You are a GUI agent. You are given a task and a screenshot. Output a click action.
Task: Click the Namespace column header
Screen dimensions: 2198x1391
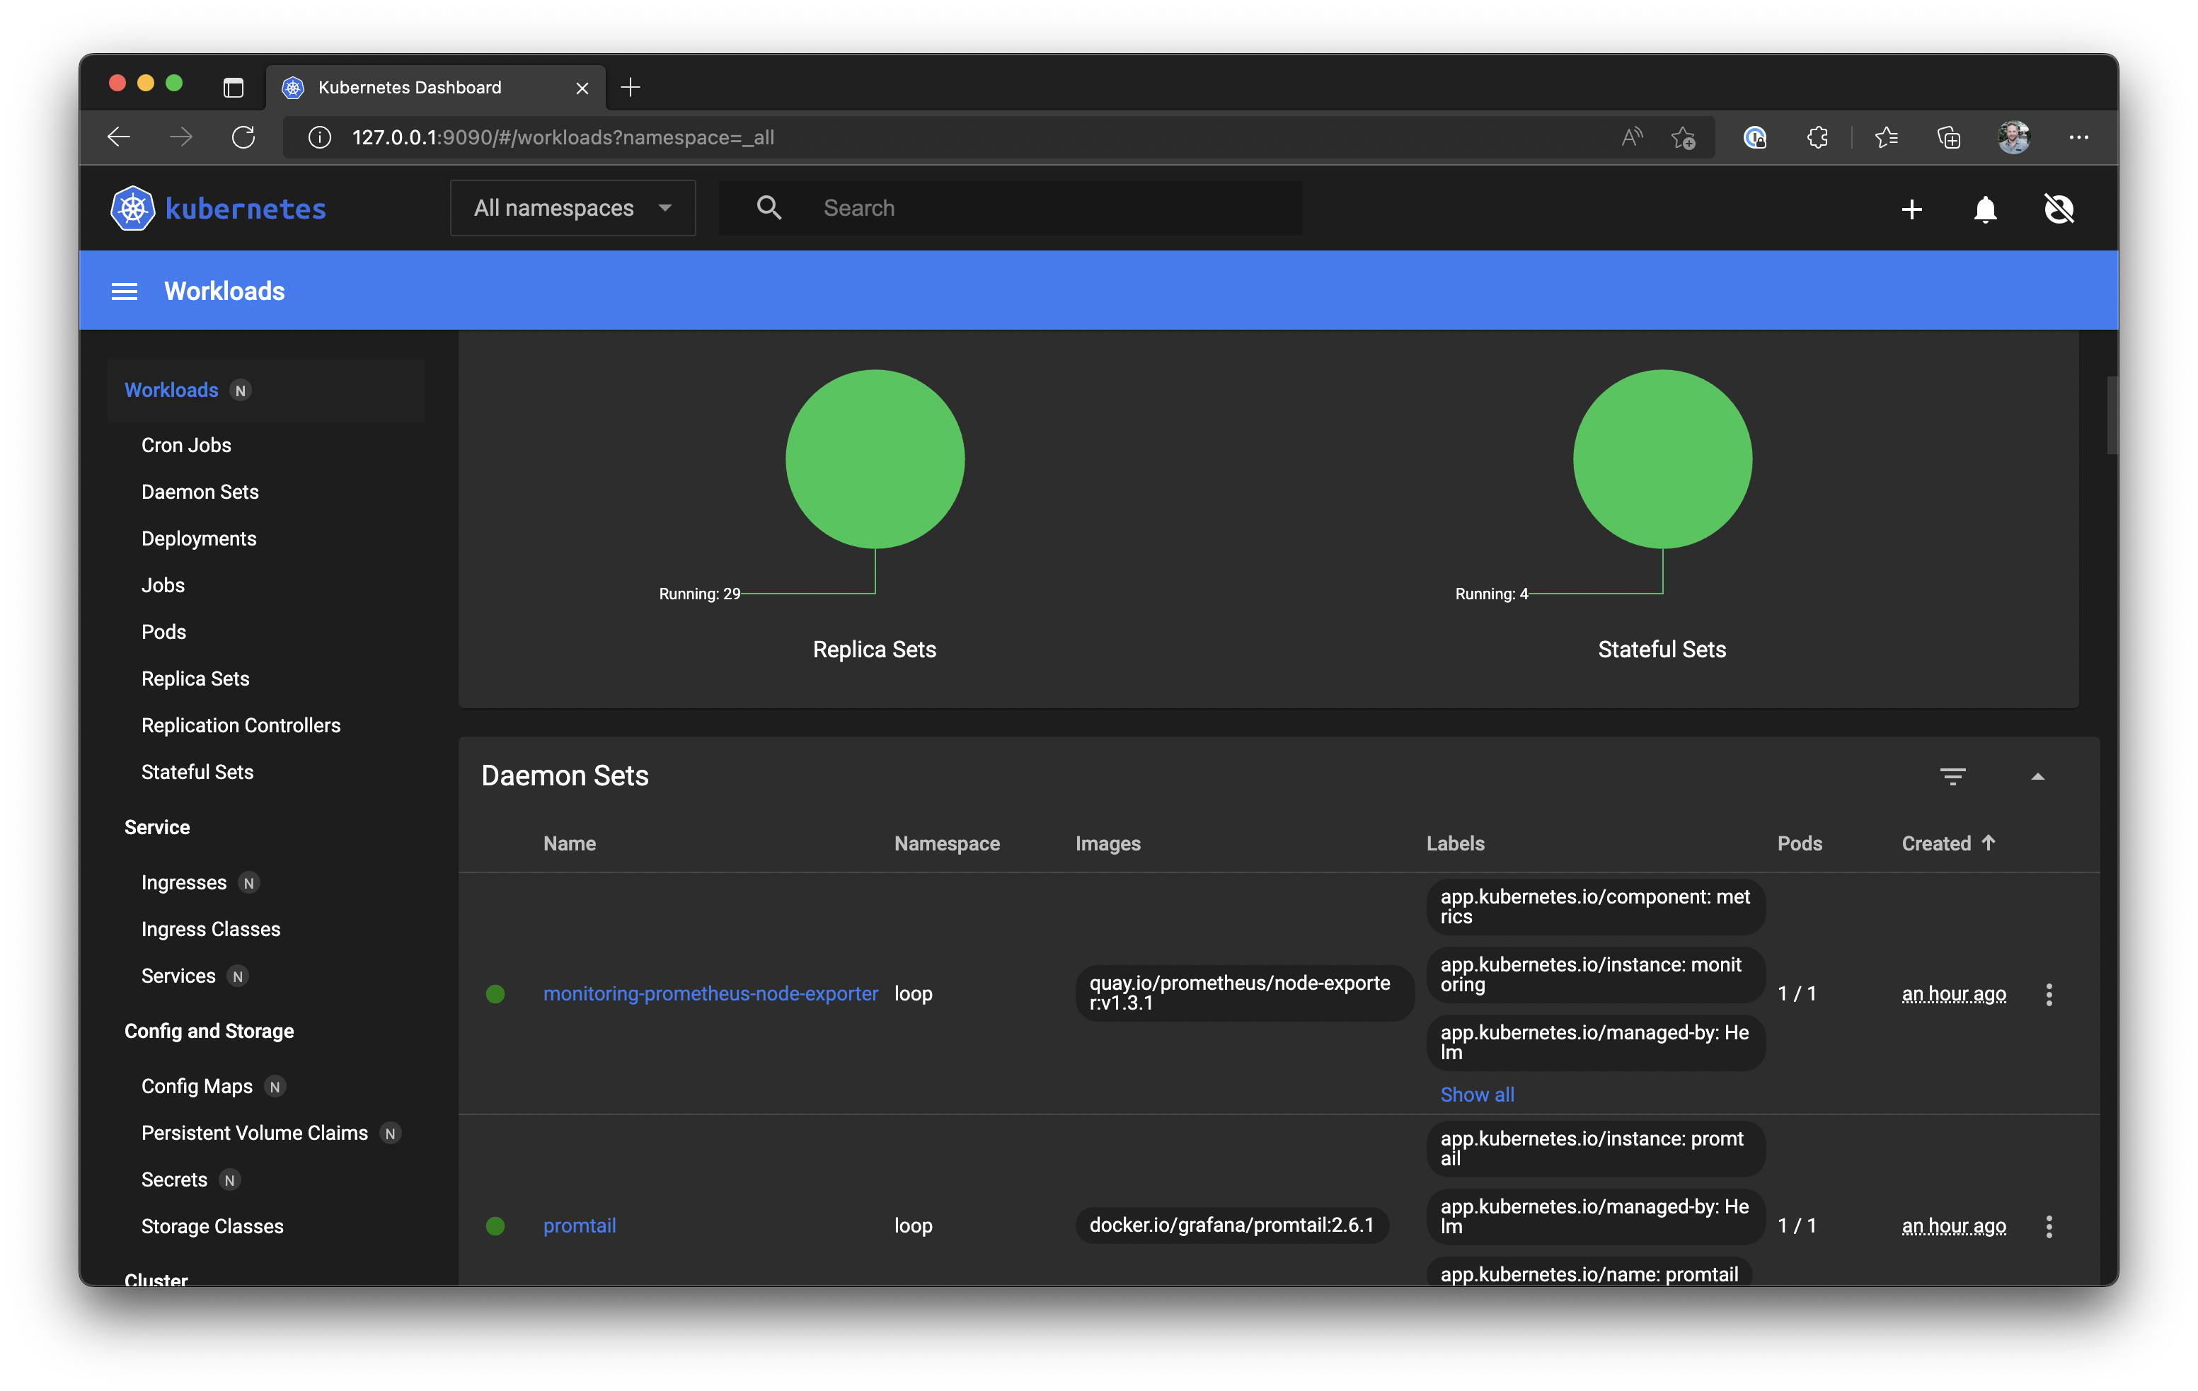click(947, 843)
